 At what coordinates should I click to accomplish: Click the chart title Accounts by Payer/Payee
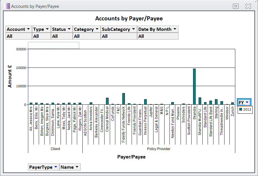coord(129,18)
